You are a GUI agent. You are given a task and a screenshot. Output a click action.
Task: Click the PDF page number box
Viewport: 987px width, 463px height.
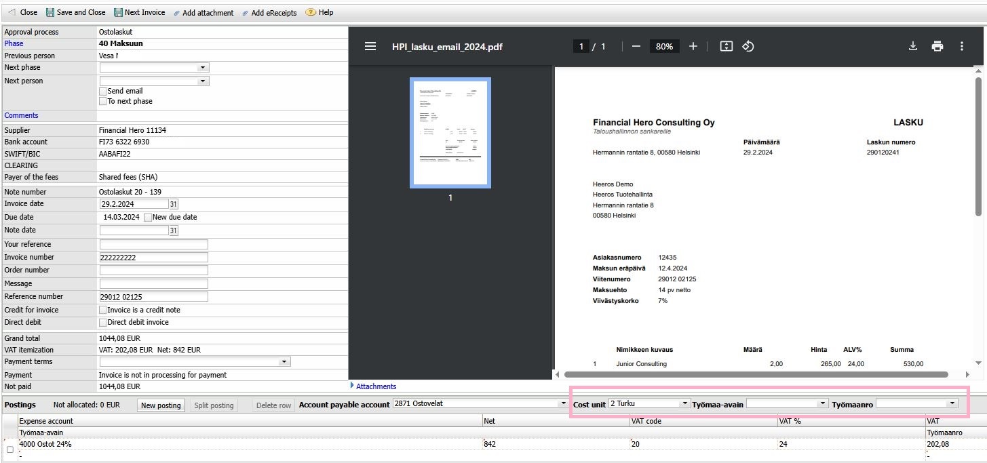[x=581, y=46]
